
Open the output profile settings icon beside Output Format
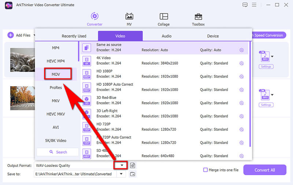(x=133, y=165)
